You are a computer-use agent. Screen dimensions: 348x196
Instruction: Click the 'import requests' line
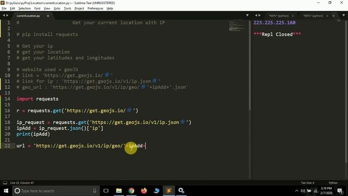[x=38, y=99]
